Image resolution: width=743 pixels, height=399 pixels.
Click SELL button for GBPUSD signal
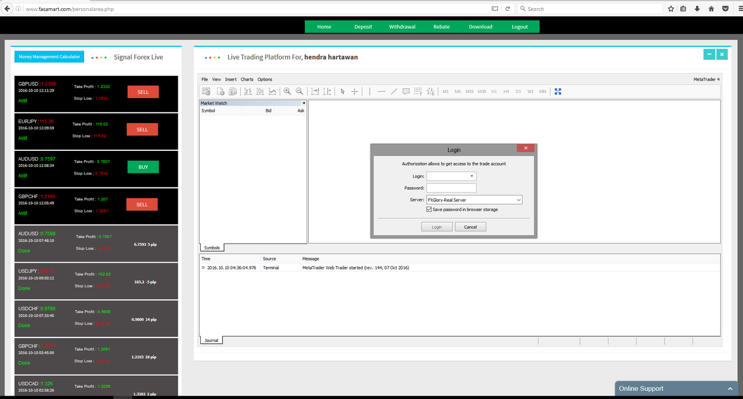pos(143,92)
